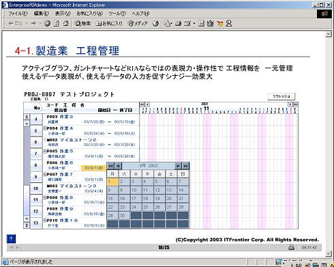The width and height of the screenshot is (334, 267).
Task: Click the IE Refresh toolbar icon
Action: (x=57, y=23)
